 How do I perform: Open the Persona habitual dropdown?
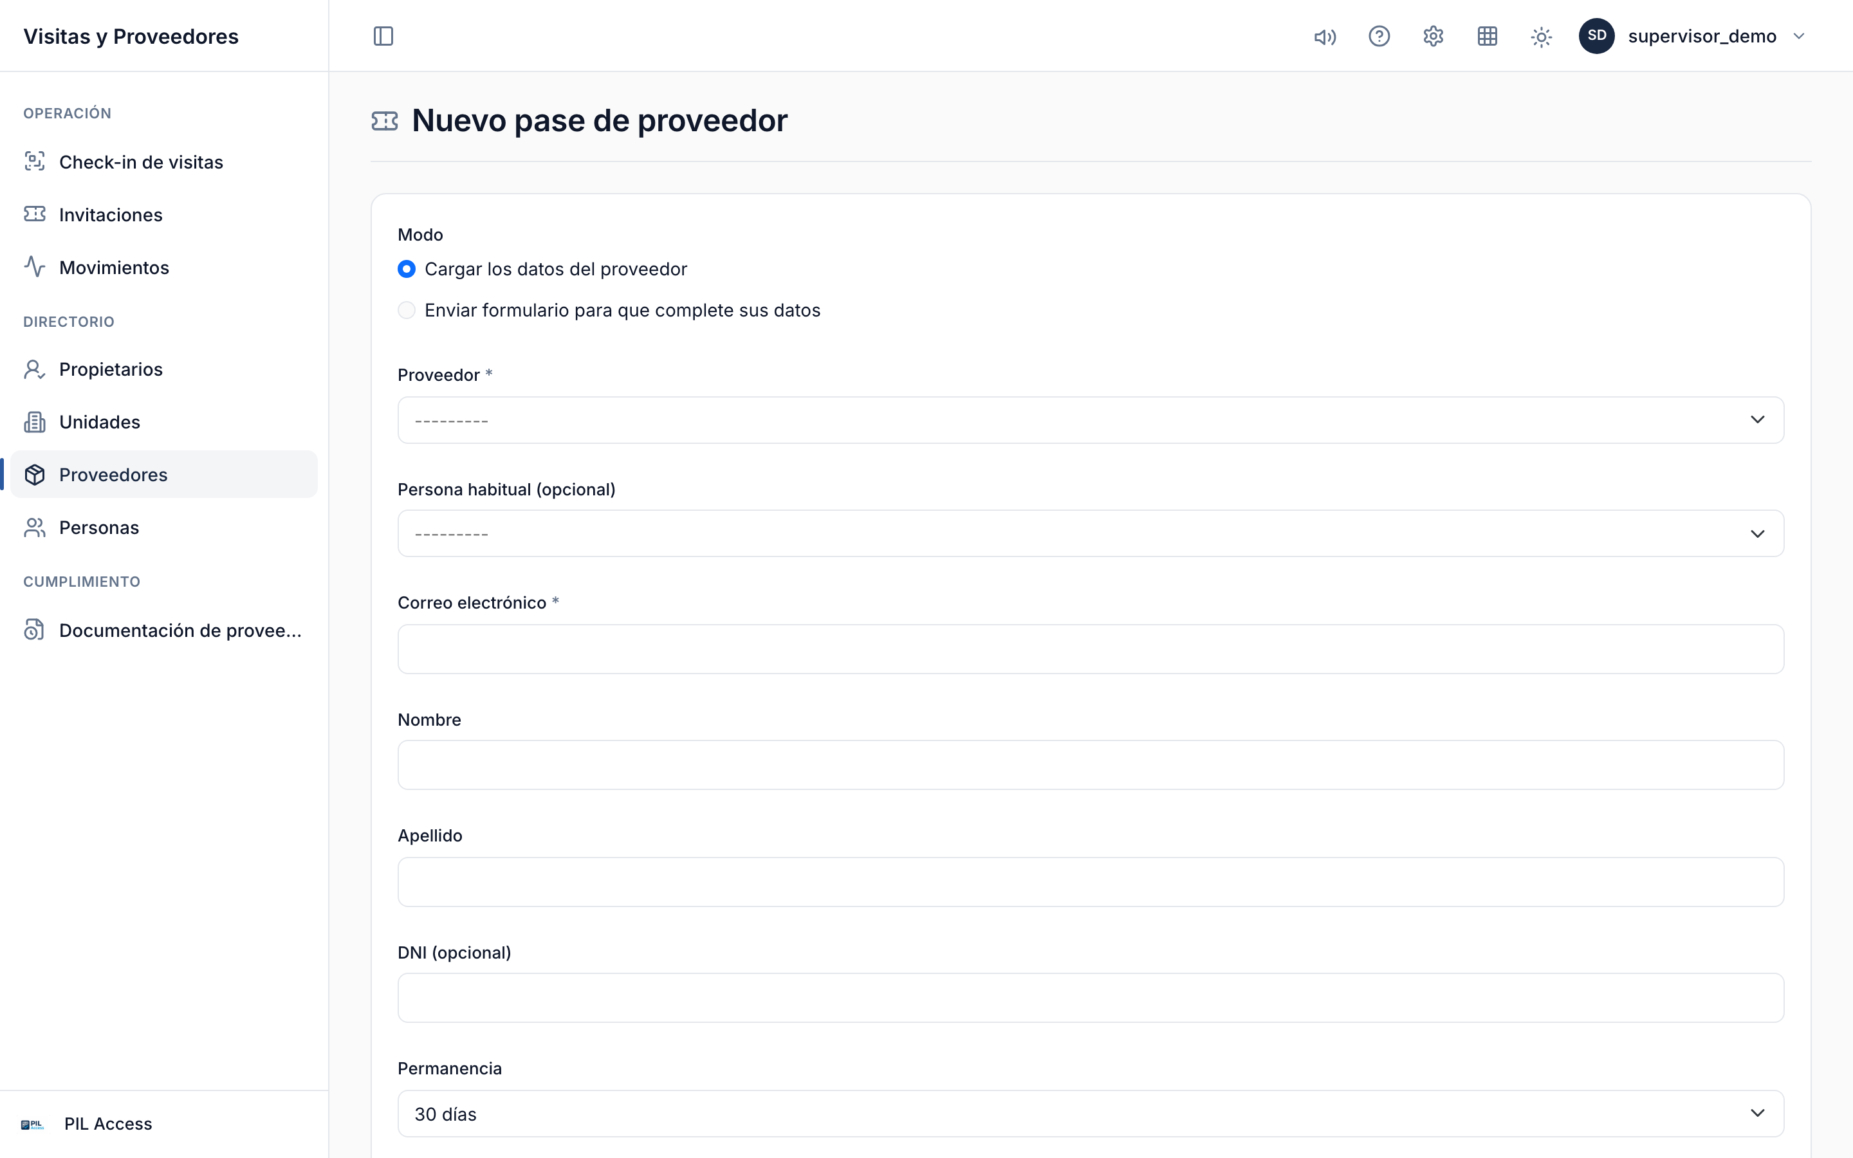coord(1091,533)
